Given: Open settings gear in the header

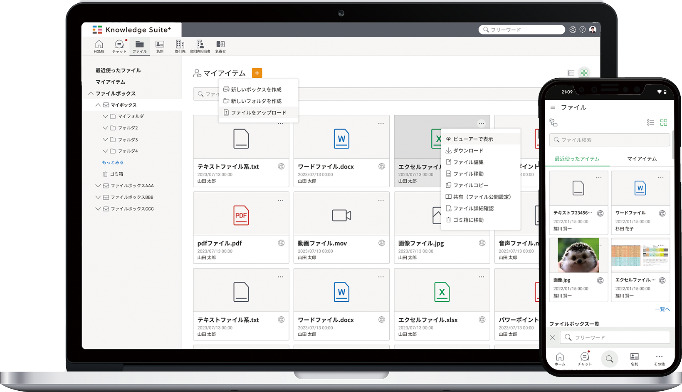Looking at the screenshot, I should 573,30.
